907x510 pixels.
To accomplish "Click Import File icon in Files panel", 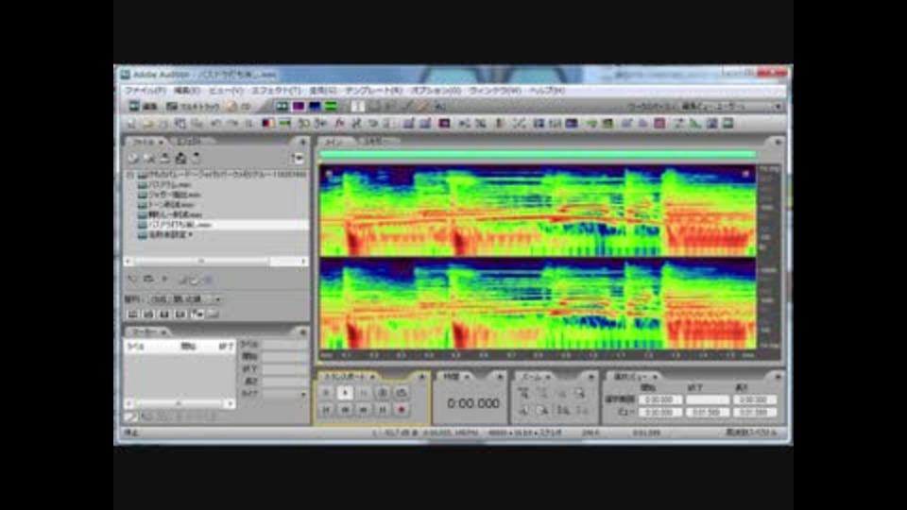I will (x=133, y=158).
